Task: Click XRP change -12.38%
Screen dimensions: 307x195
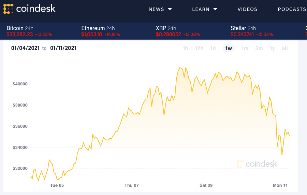Action: coord(192,34)
